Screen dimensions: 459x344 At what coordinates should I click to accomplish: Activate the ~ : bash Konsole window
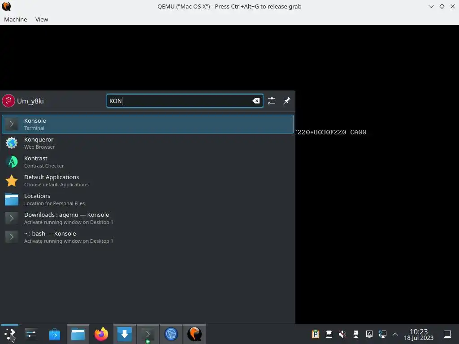147,237
